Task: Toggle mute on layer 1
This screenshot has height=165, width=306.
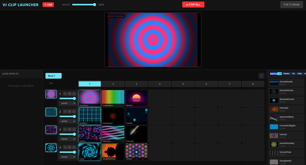Action: click(69, 94)
